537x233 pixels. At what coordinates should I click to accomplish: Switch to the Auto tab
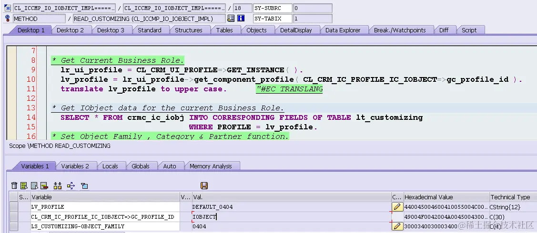pyautogui.click(x=170, y=166)
